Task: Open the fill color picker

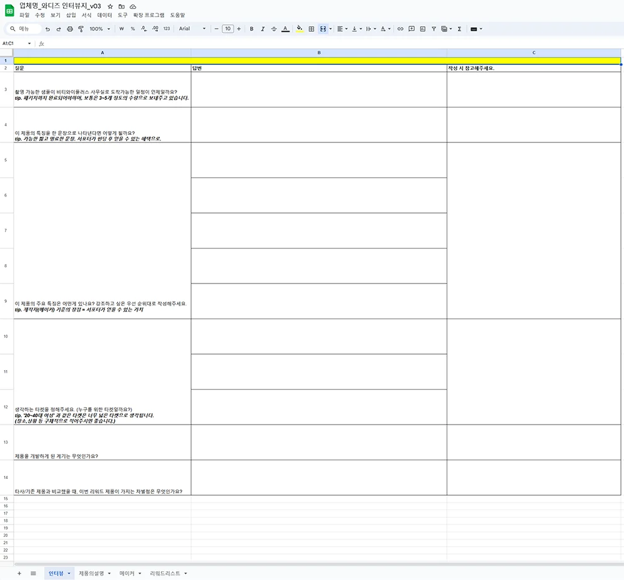Action: pyautogui.click(x=300, y=29)
